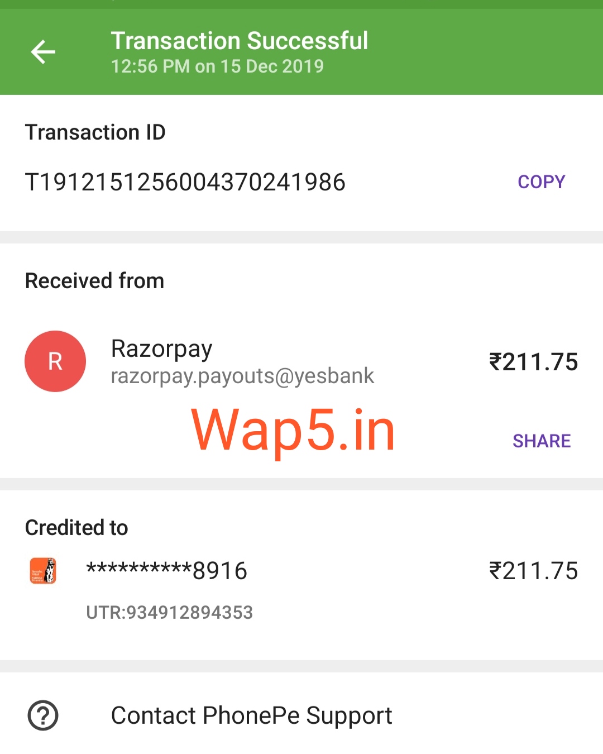The image size is (603, 754).
Task: Tap the Transaction ID label
Action: tap(95, 132)
